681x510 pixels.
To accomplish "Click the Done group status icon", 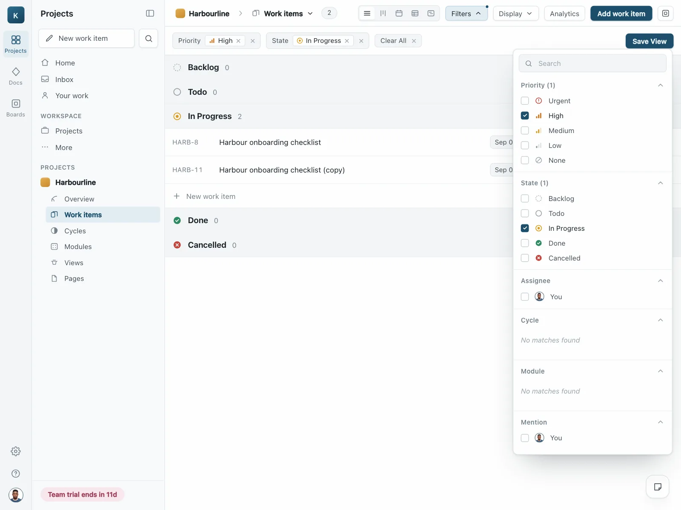I will [177, 221].
